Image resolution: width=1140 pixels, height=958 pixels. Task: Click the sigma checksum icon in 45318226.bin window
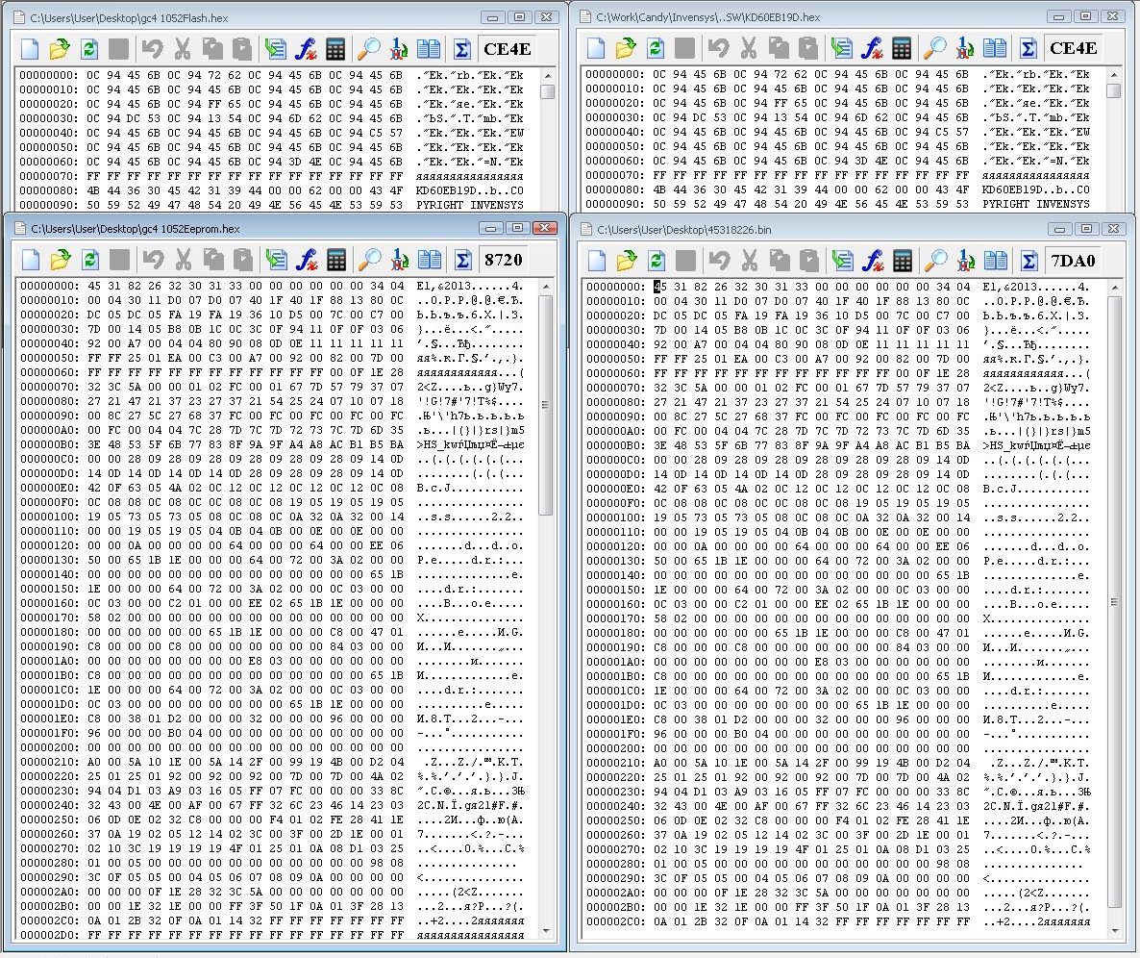pos(1028,260)
